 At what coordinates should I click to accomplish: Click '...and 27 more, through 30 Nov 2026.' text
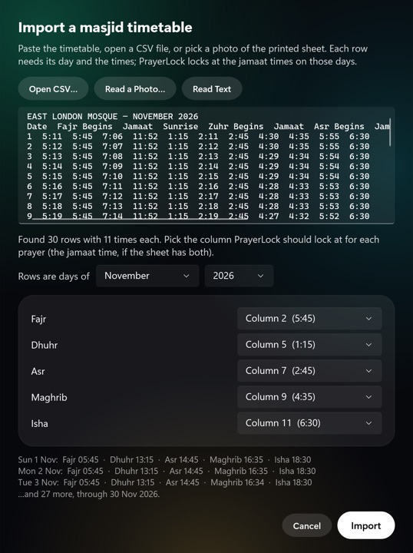click(x=89, y=494)
